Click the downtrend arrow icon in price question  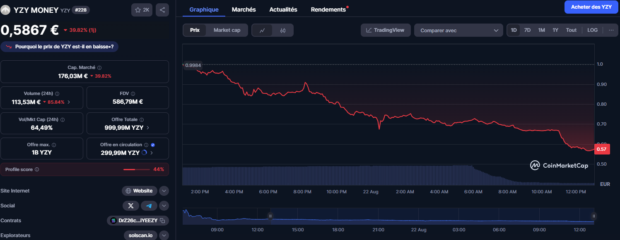click(x=9, y=47)
